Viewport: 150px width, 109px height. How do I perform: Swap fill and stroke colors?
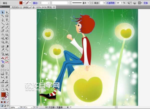(x=8, y=92)
